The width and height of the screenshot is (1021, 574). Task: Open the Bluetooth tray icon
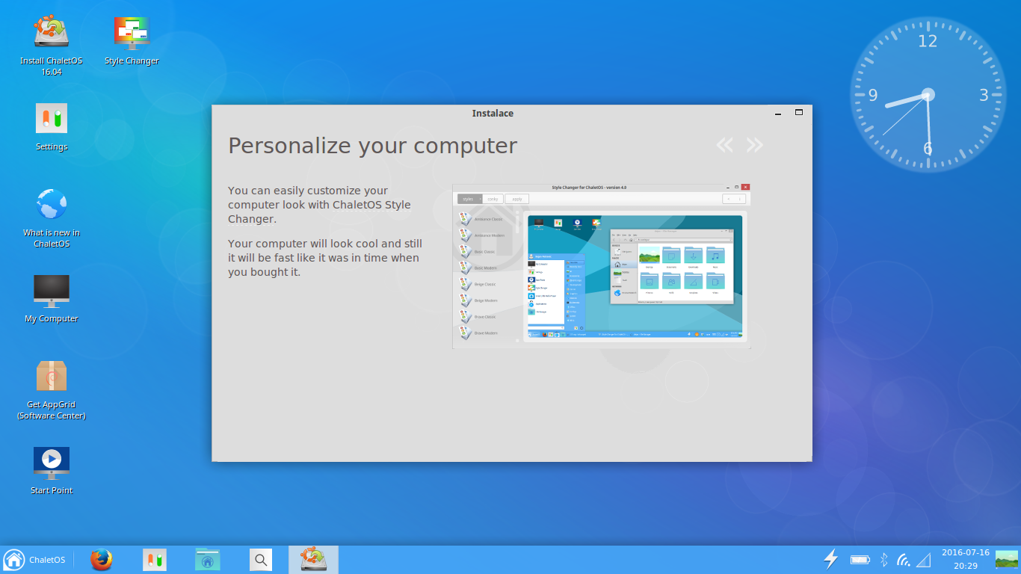(883, 559)
